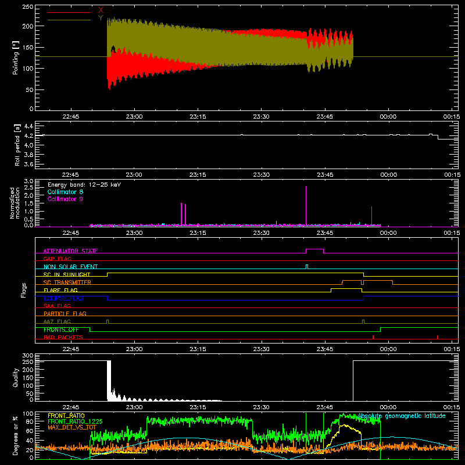
Task: Click the 'Flags' axis label
Action: (x=24, y=290)
